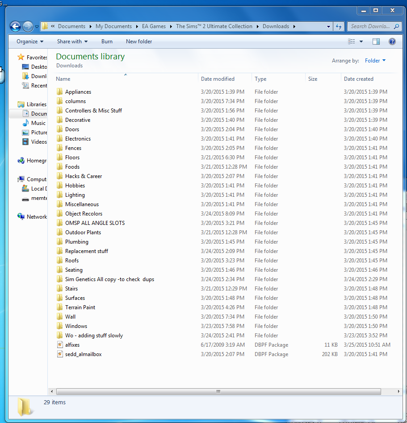
Task: Click the change view icon
Action: click(352, 41)
